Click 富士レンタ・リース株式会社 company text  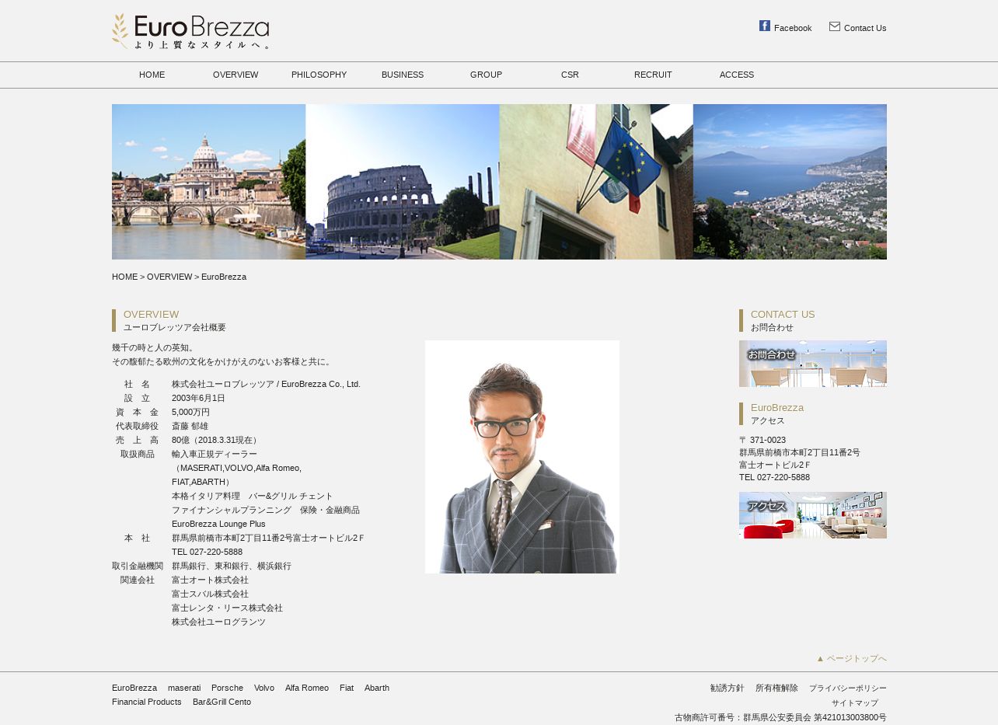[x=227, y=608]
